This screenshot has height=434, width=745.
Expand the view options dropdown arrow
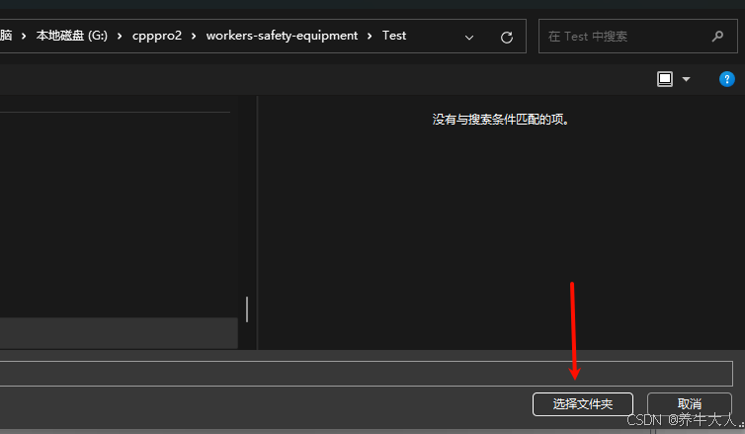pos(686,79)
